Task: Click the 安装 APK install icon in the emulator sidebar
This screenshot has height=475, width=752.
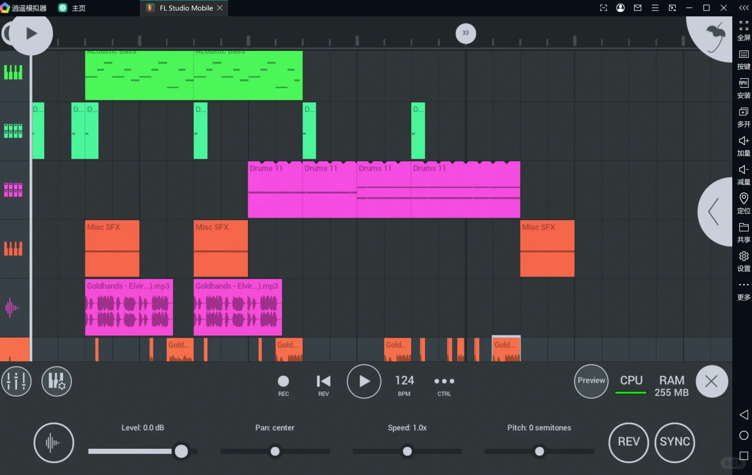Action: pyautogui.click(x=744, y=83)
